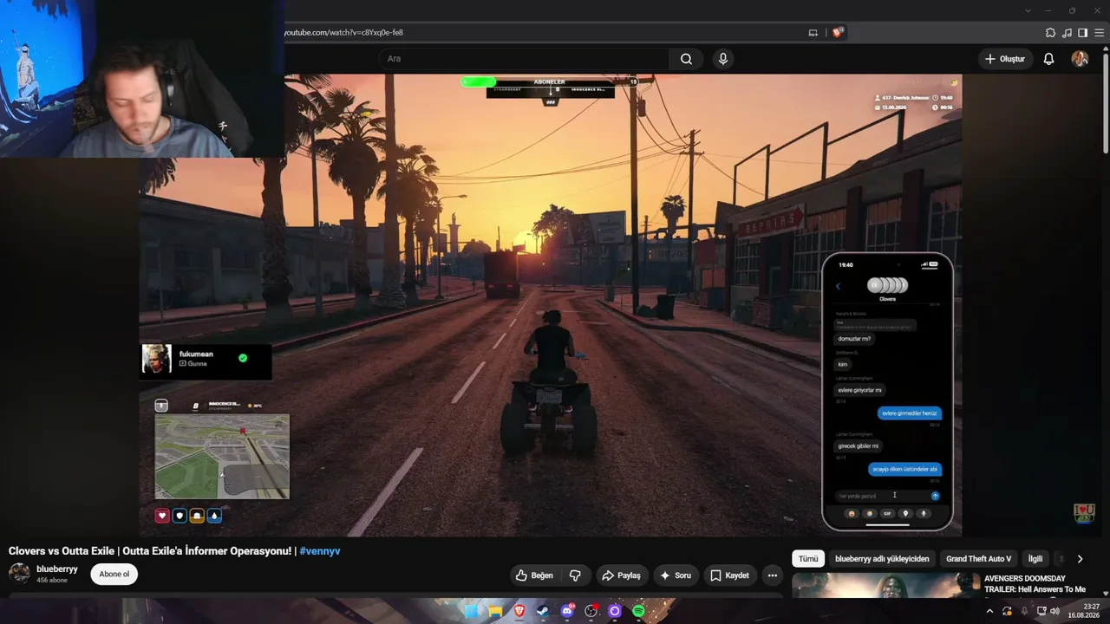Viewport: 1110px width, 624px height.
Task: Click the 'evlere girmediler henüz' chat bubble
Action: tap(910, 413)
